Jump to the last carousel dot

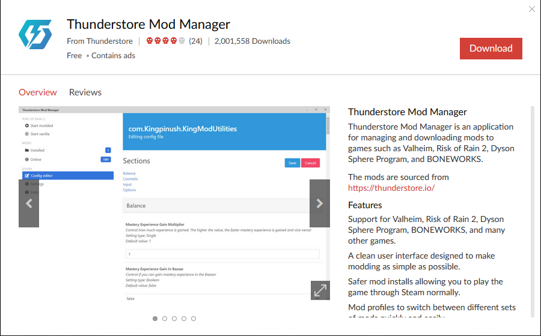click(194, 319)
